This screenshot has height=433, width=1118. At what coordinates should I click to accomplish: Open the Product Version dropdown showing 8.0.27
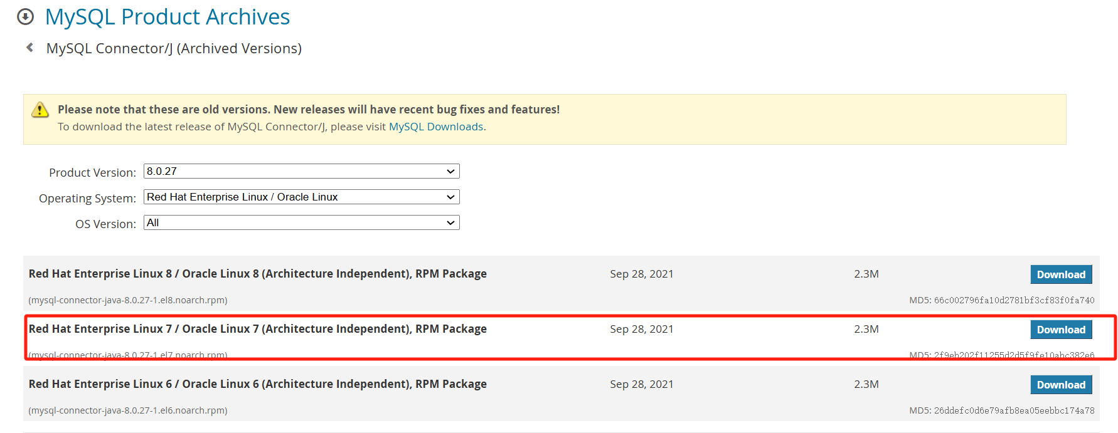[302, 171]
